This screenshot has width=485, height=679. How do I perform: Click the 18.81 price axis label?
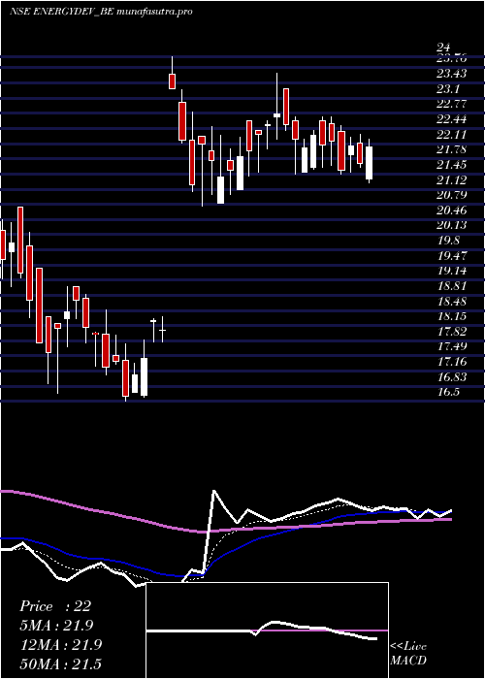452,286
